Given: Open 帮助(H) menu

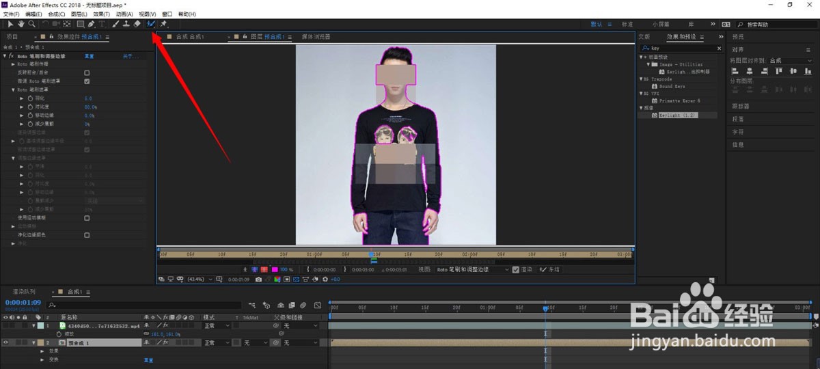Looking at the screenshot, I should (186, 14).
